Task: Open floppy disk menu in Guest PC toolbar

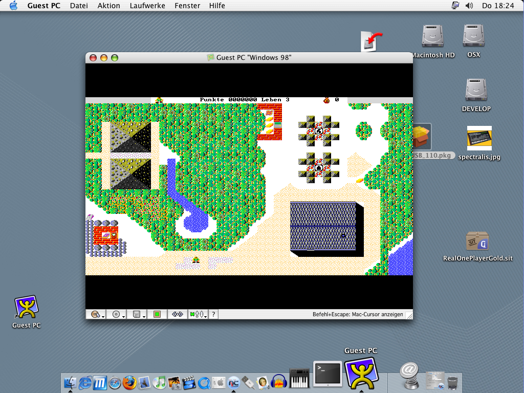Action: point(137,315)
